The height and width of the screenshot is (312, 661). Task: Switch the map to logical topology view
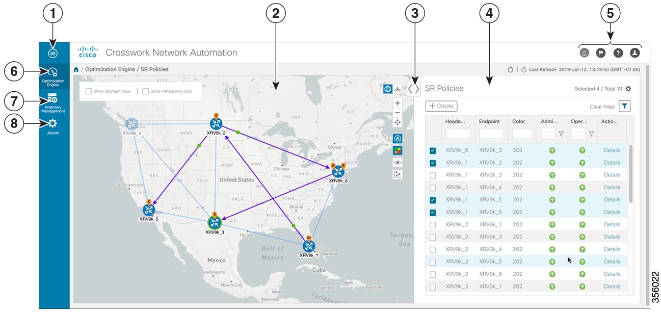(x=398, y=88)
